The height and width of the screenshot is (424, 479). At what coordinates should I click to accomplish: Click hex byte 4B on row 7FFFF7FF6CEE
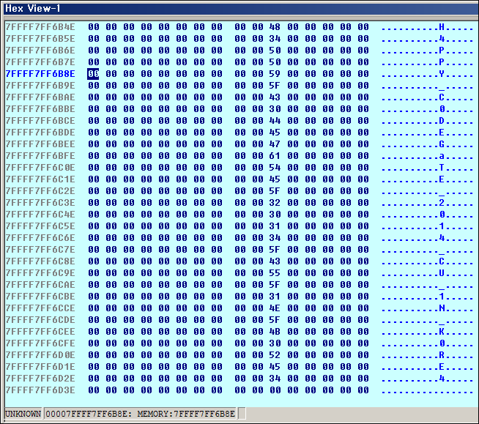(275, 332)
